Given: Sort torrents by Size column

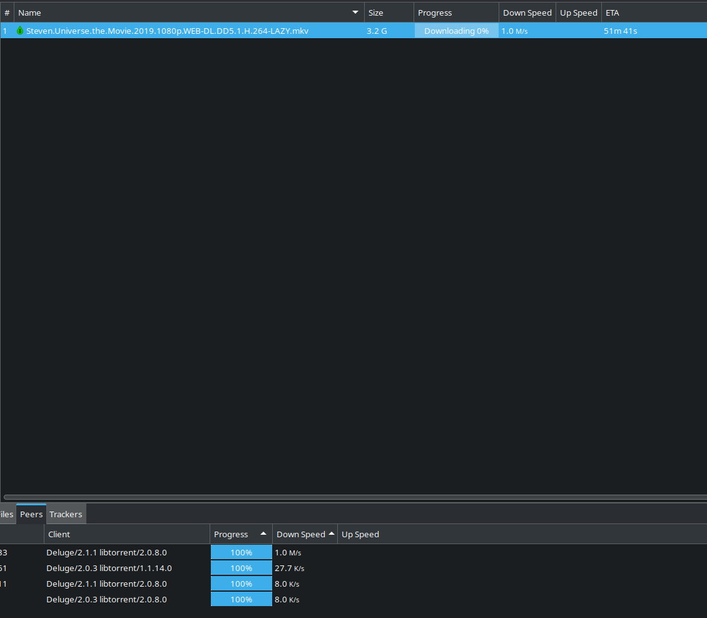Looking at the screenshot, I should pyautogui.click(x=389, y=13).
